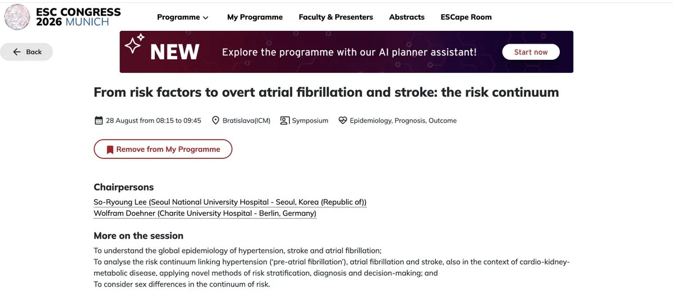The image size is (673, 291).
Task: Open Faculty & Presenters page
Action: tap(336, 17)
